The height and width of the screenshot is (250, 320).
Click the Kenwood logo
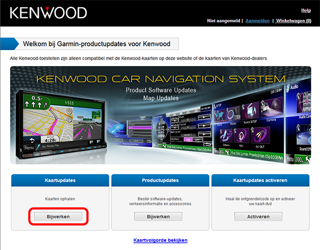click(x=49, y=13)
